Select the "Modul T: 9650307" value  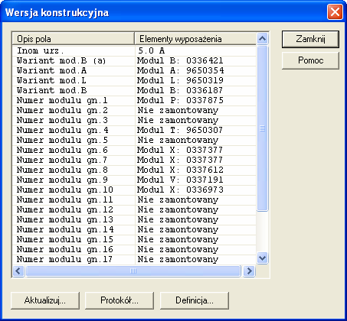click(195, 130)
